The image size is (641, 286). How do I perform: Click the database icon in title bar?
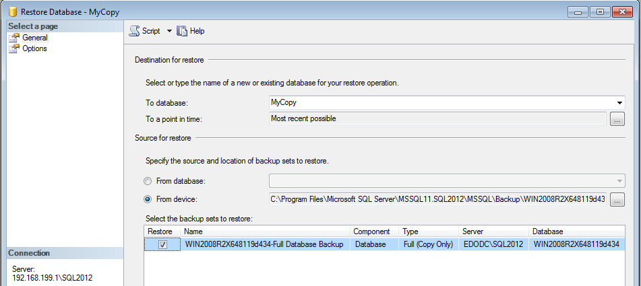pos(12,12)
